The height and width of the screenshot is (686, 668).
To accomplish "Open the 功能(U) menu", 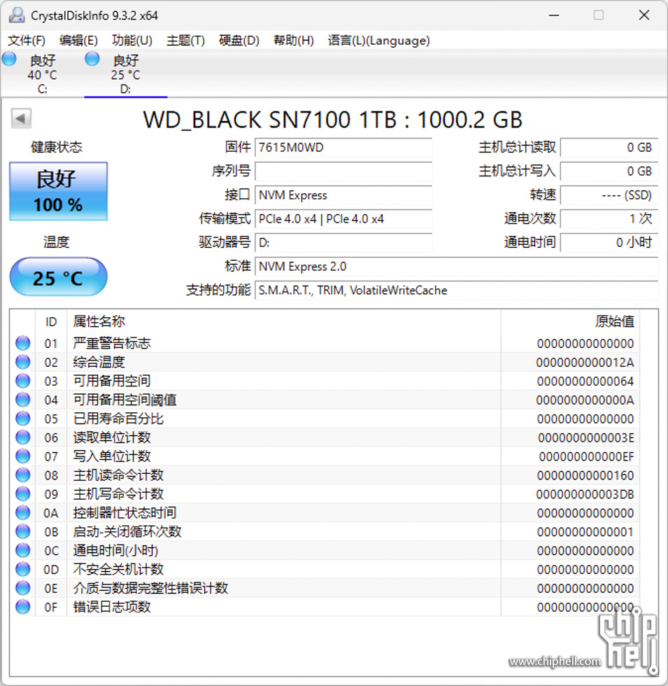I will 132,41.
